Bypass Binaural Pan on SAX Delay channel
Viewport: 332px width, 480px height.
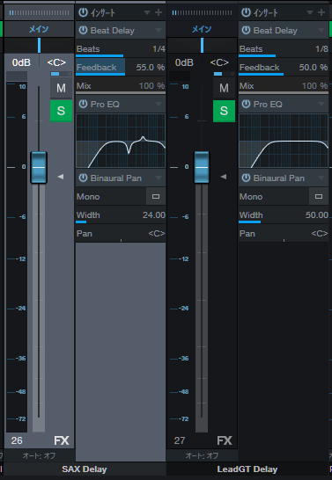[x=83, y=178]
